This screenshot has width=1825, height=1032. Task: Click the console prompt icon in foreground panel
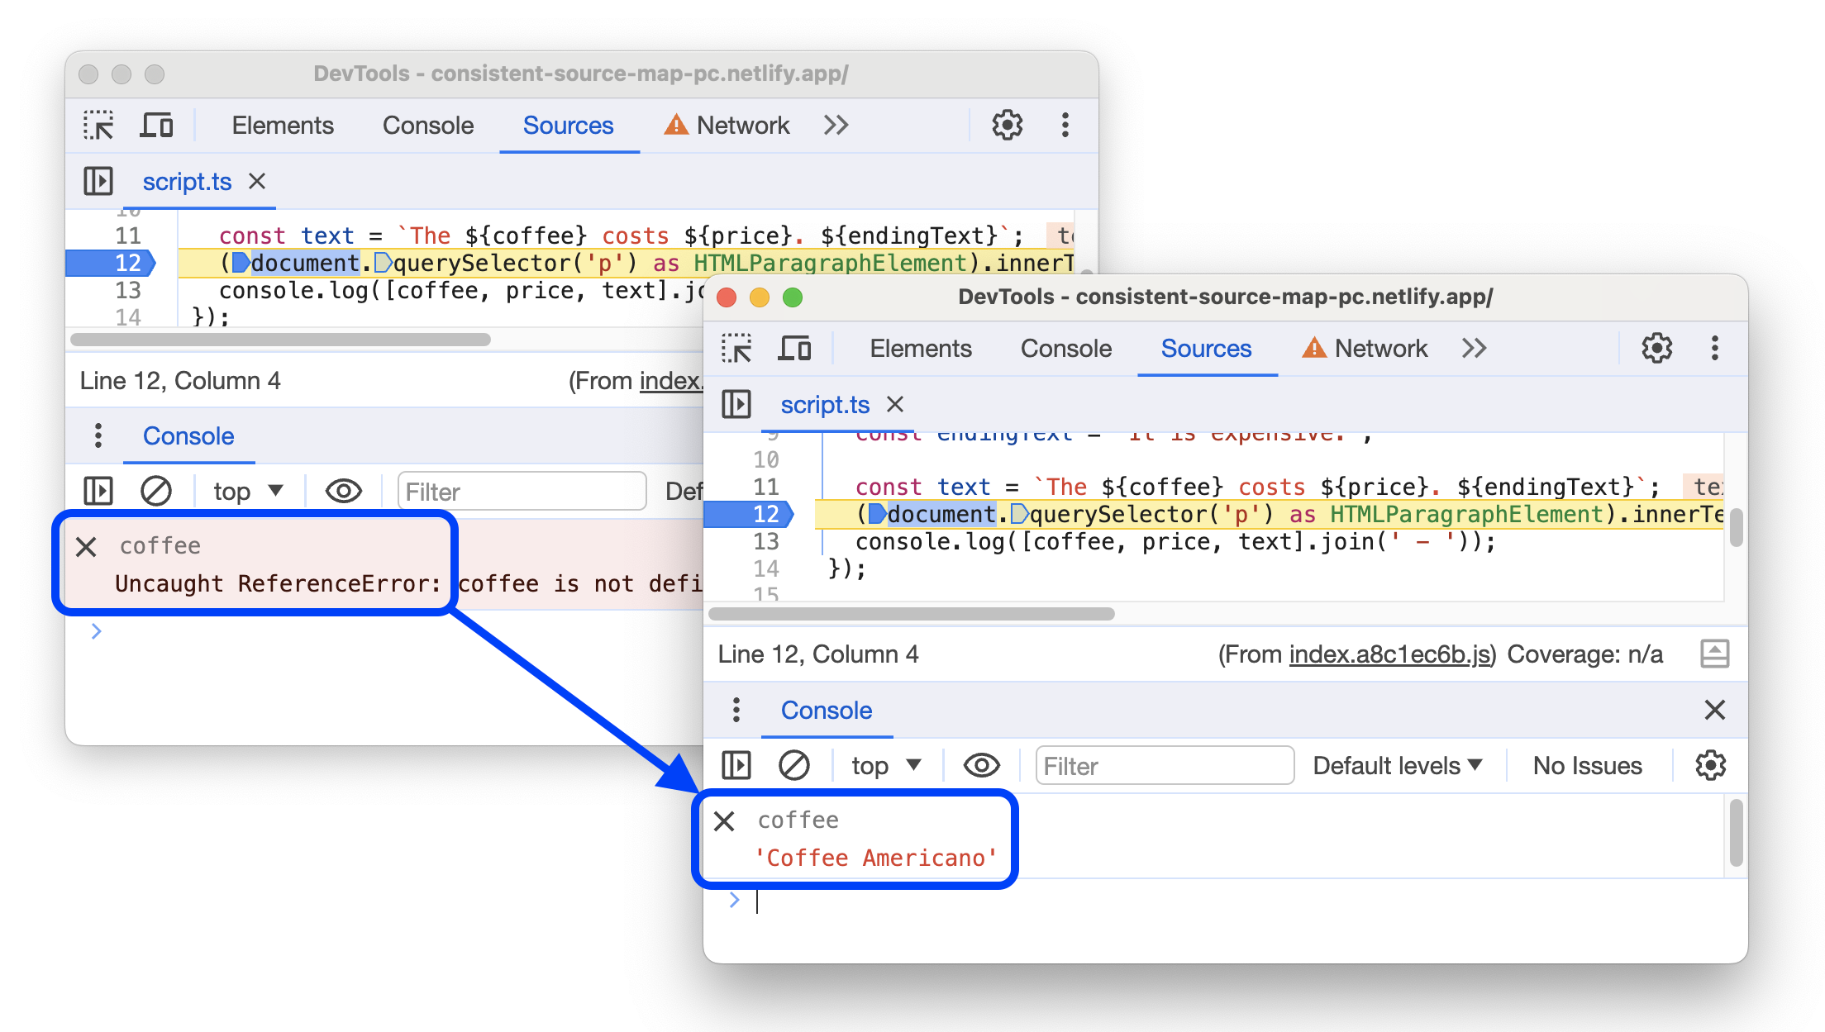(x=735, y=901)
